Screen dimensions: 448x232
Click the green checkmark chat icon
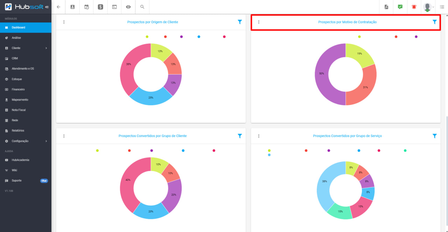click(400, 7)
